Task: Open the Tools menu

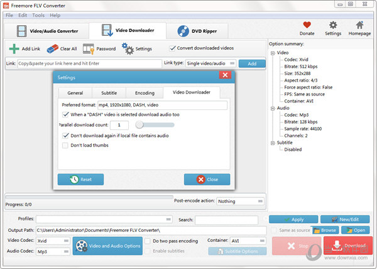Action: point(38,15)
